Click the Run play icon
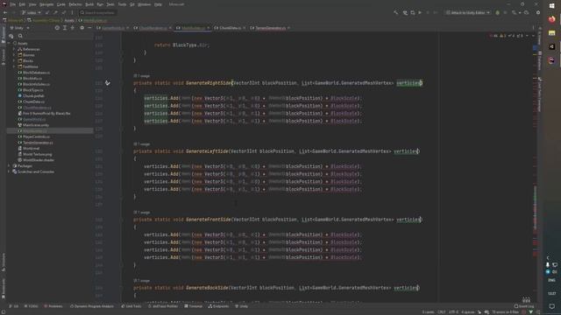The image size is (561, 315). [x=420, y=12]
